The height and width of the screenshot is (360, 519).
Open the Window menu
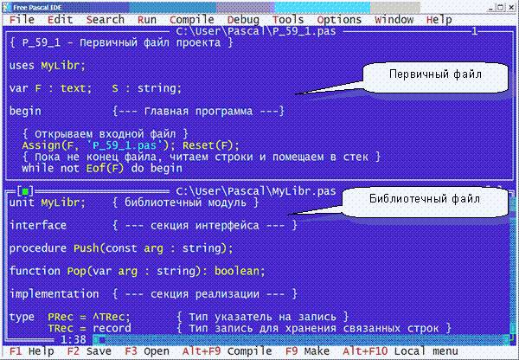click(394, 20)
